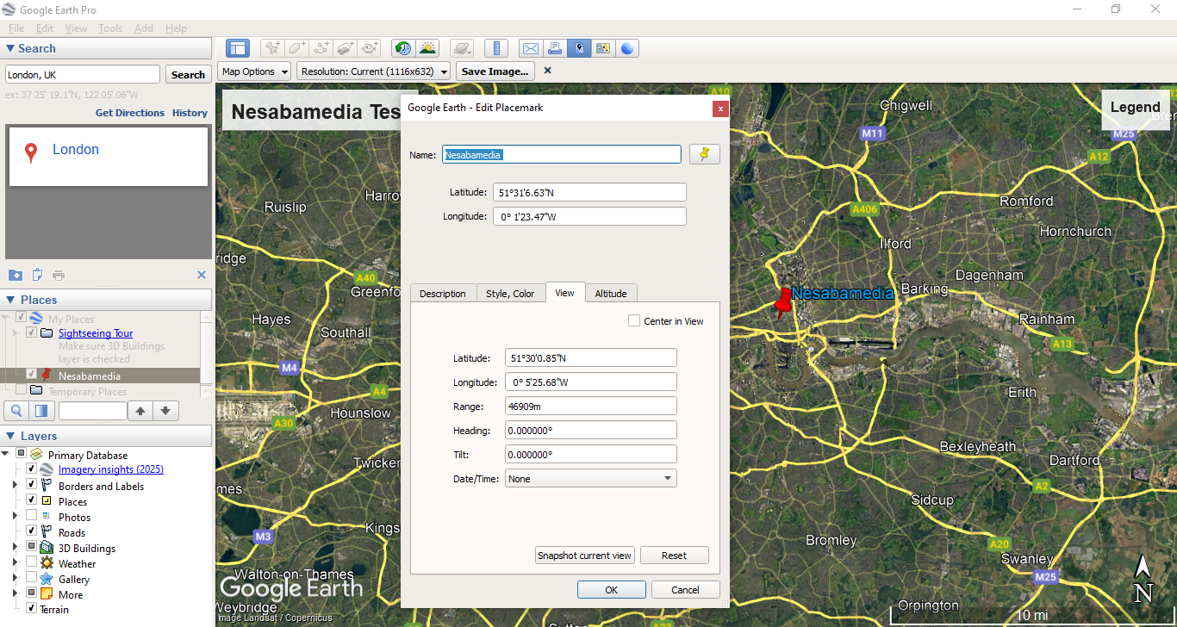Screen dimensions: 1177x627
Task: Switch to the Style, Color tab
Action: coord(510,294)
